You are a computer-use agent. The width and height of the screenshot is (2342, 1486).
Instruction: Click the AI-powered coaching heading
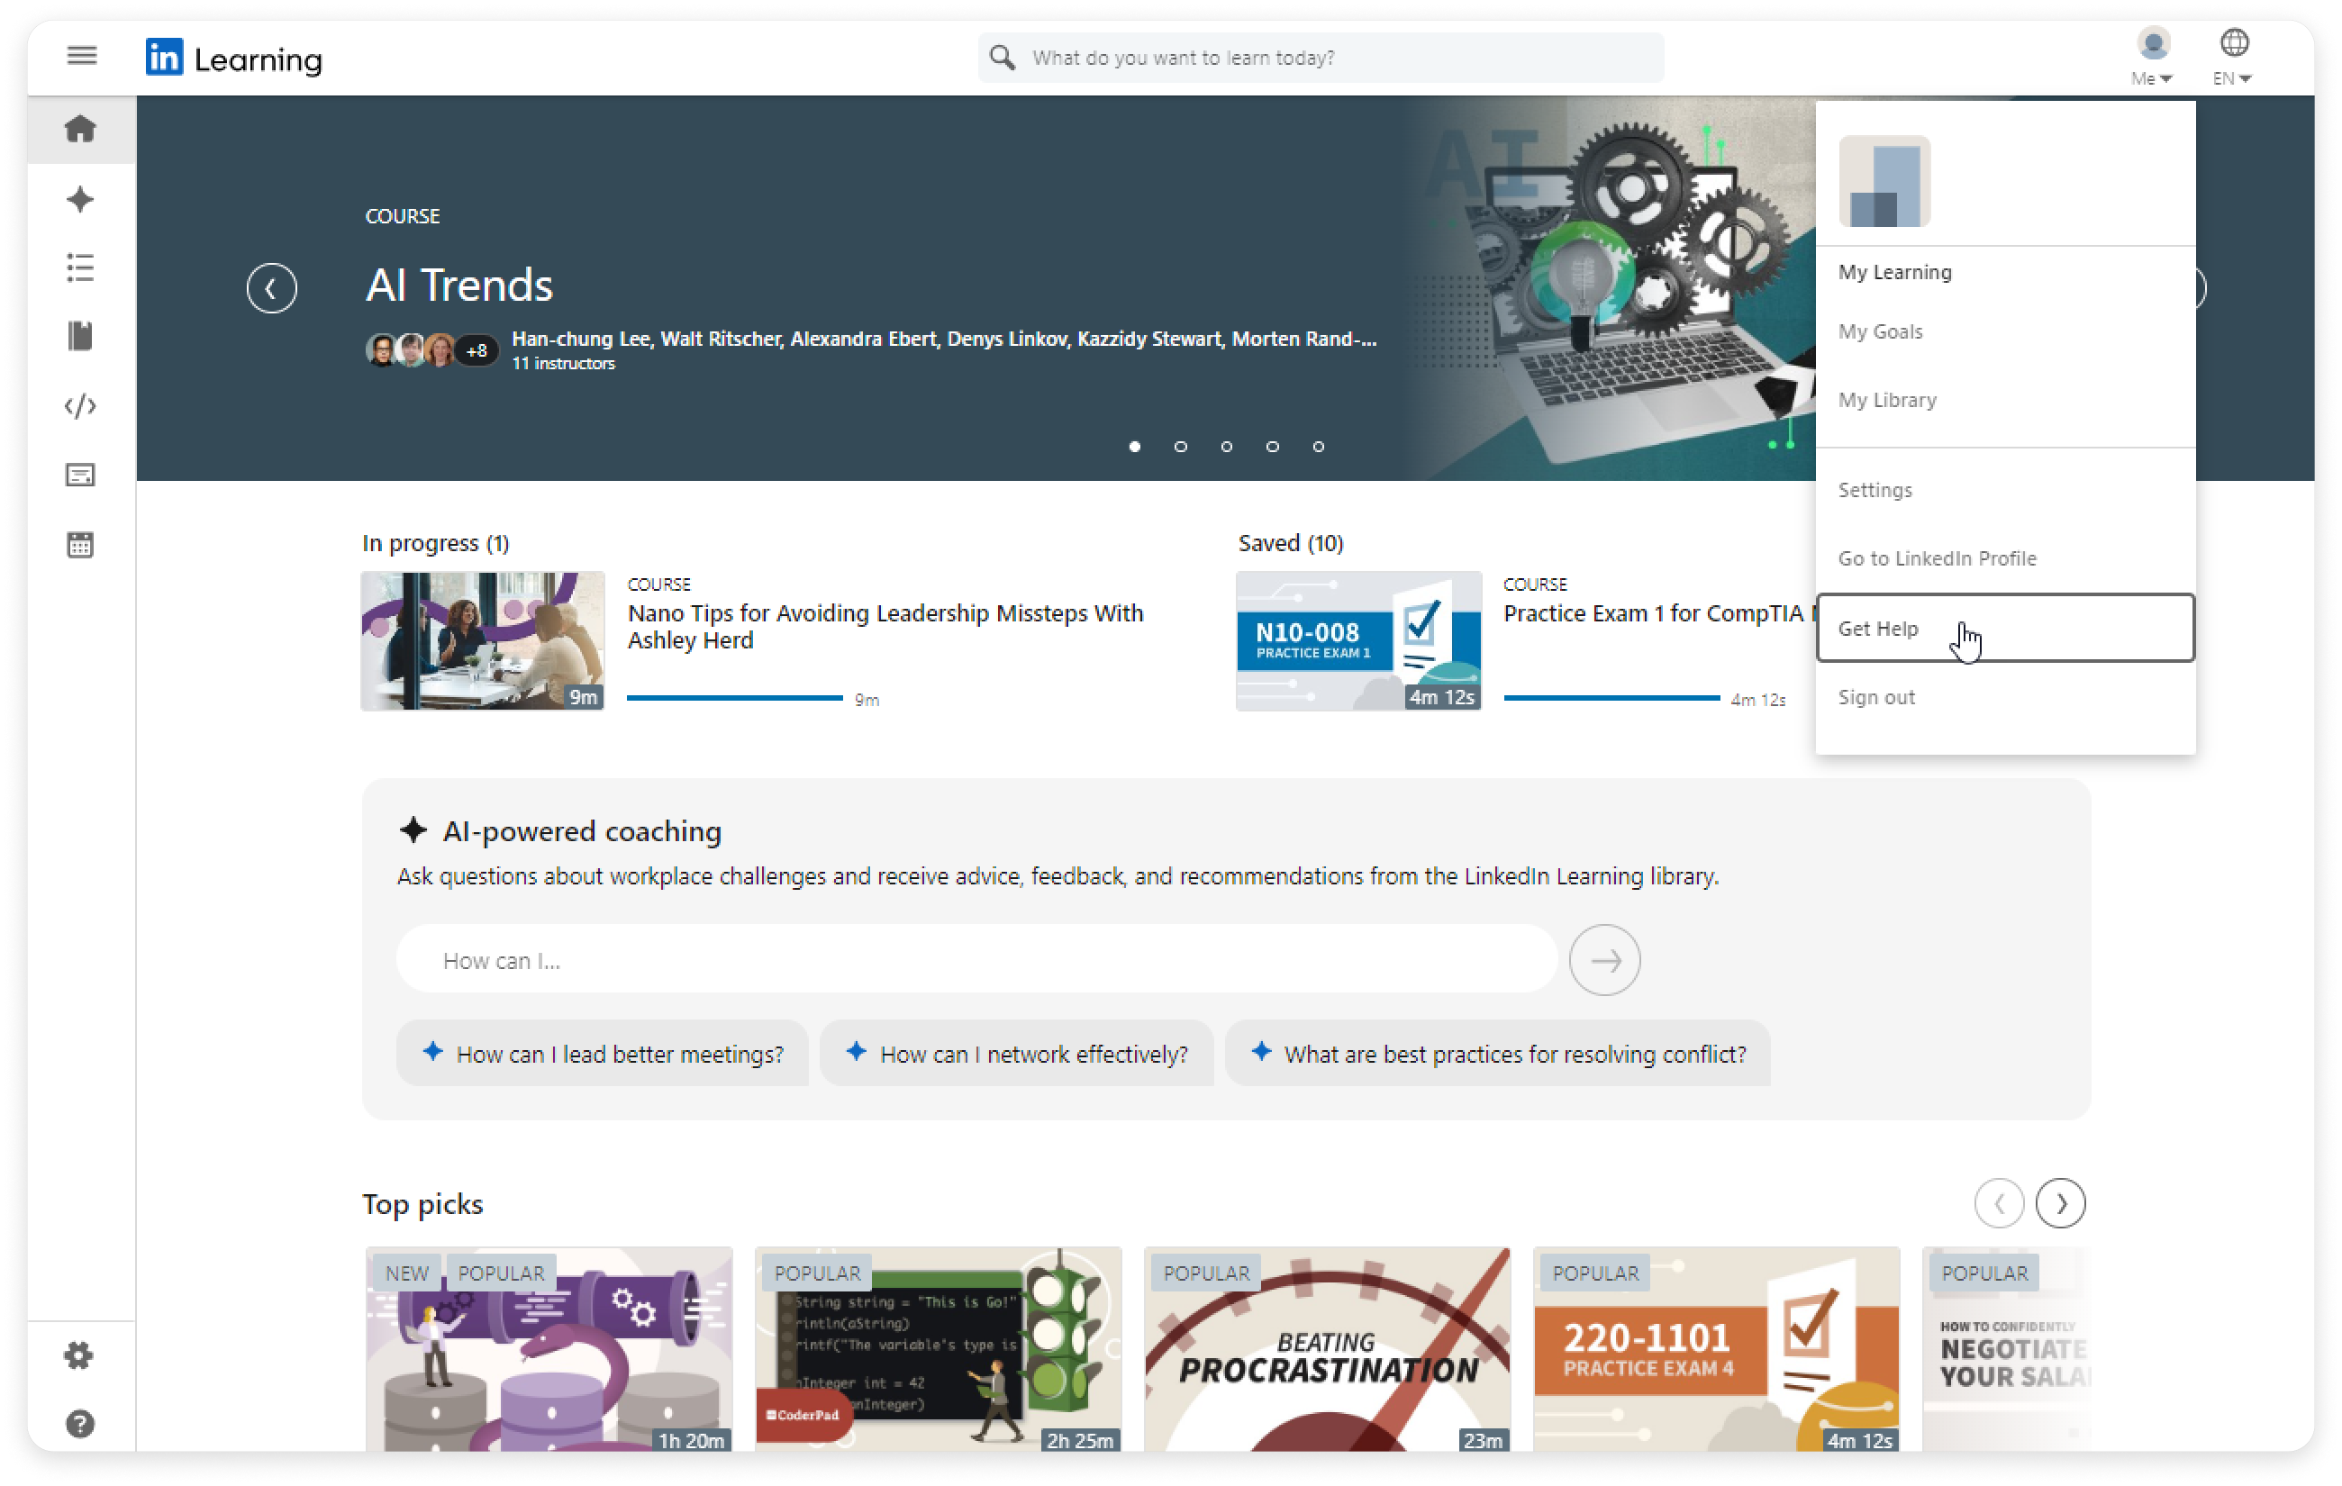pos(582,831)
